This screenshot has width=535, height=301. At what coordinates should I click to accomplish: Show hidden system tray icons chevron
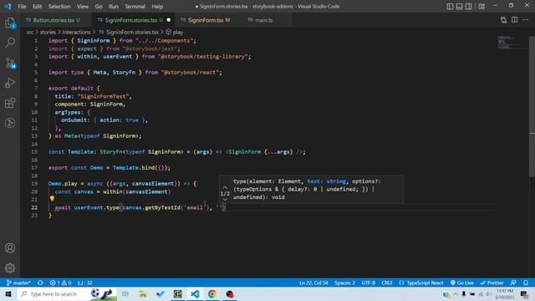(x=456, y=294)
